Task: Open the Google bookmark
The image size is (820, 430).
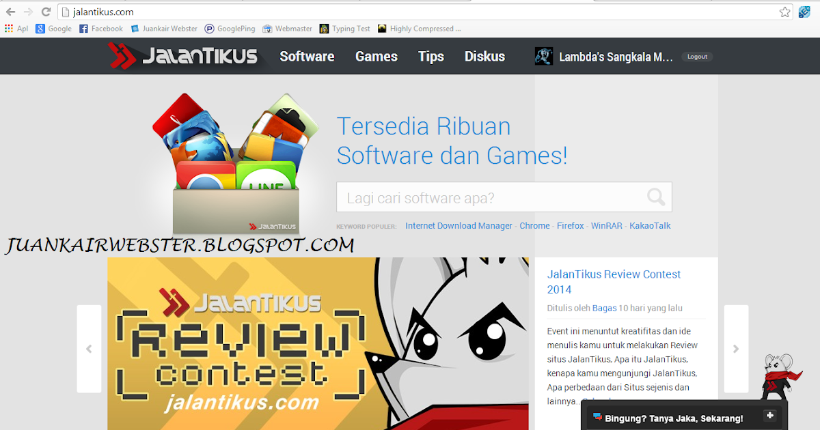Action: pyautogui.click(x=54, y=29)
